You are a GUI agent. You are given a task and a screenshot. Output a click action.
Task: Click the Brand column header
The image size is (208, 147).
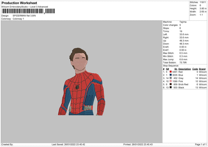(x=202, y=69)
